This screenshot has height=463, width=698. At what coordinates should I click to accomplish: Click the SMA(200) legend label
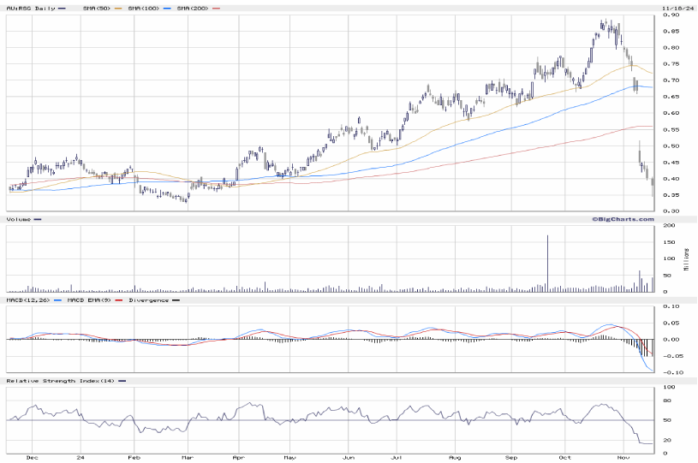pyautogui.click(x=193, y=8)
